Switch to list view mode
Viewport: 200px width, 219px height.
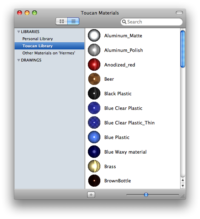[x=73, y=21]
